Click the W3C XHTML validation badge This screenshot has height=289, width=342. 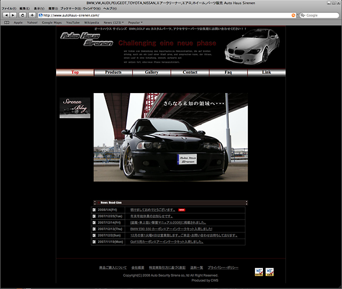(259, 272)
